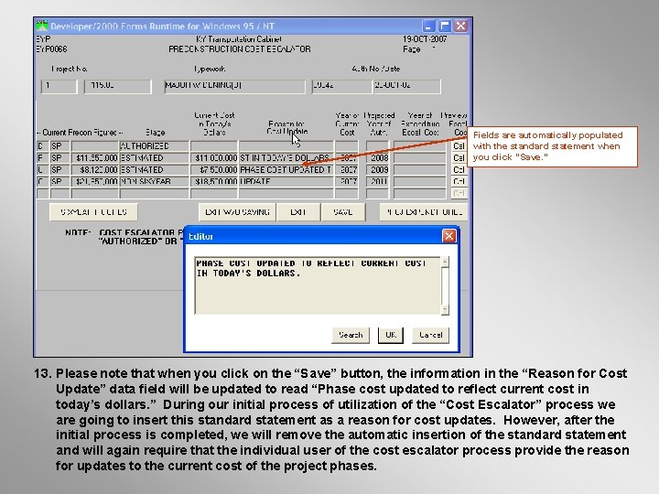Select the AUTHORIZED stage cell
659x494 pixels.
point(155,145)
